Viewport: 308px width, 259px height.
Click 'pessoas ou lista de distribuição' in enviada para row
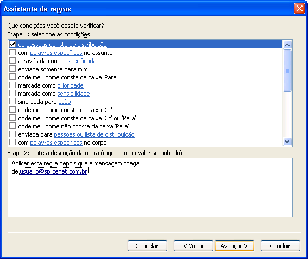(x=95, y=134)
